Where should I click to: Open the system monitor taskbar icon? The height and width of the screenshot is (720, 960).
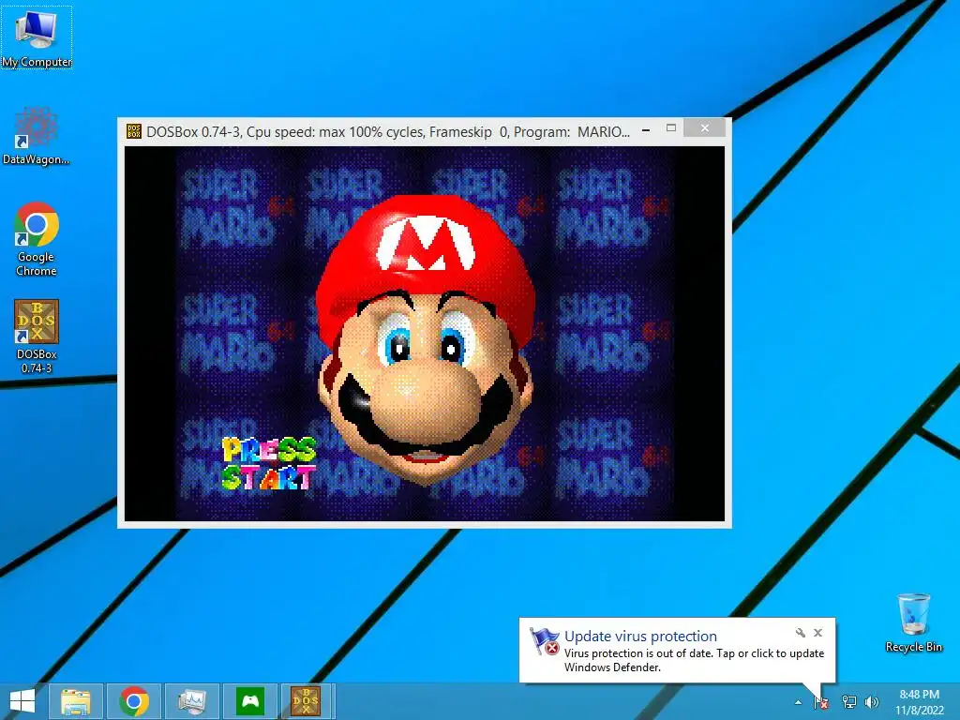(192, 701)
